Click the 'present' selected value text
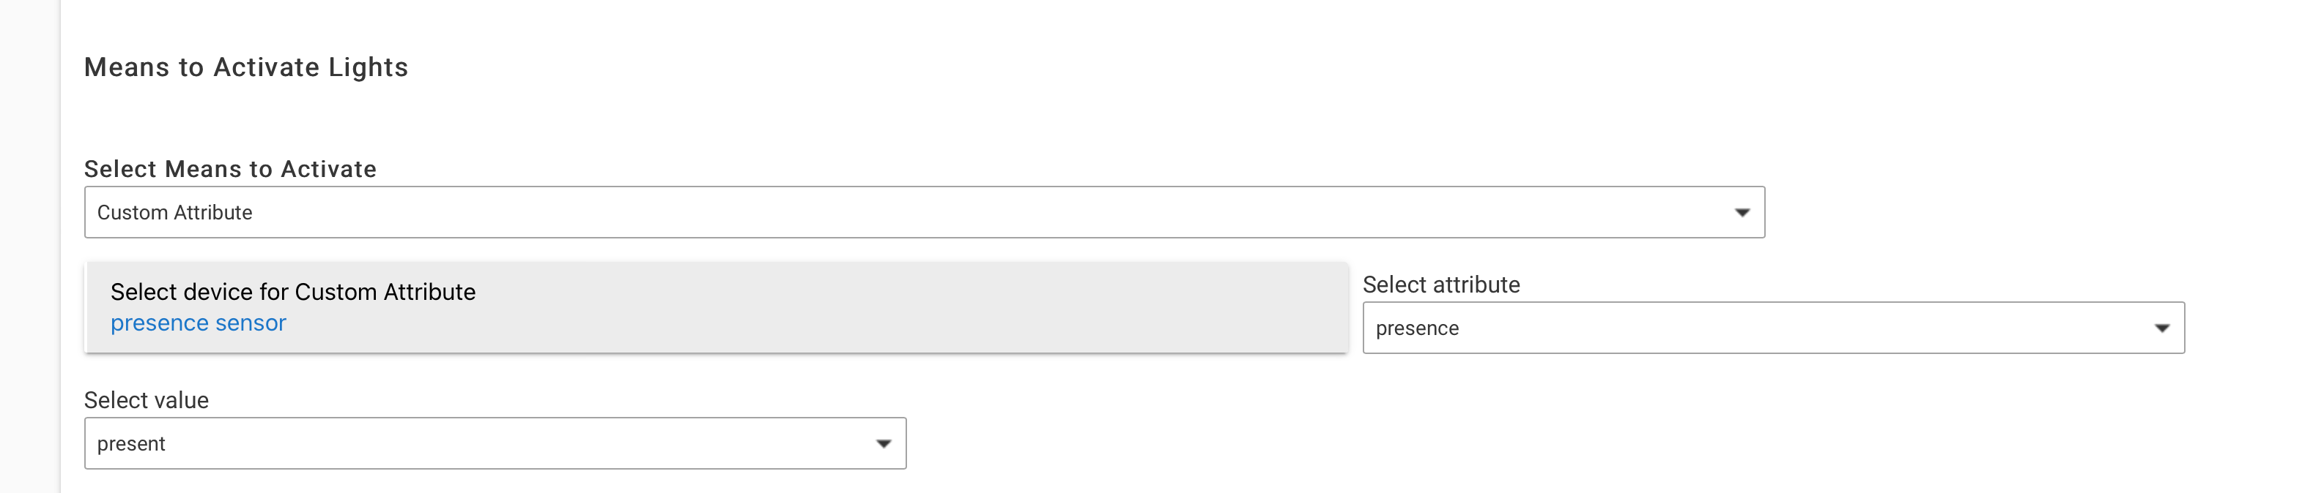Screen dimensions: 2324x493 tap(132, 443)
